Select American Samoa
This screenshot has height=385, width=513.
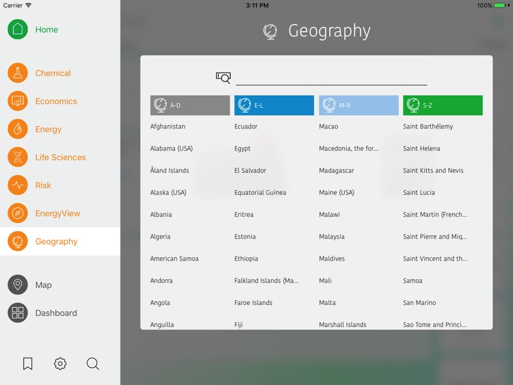tap(174, 258)
